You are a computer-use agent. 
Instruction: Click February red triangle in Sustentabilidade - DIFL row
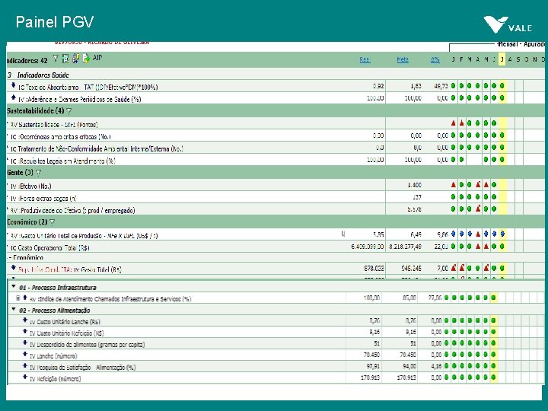461,123
